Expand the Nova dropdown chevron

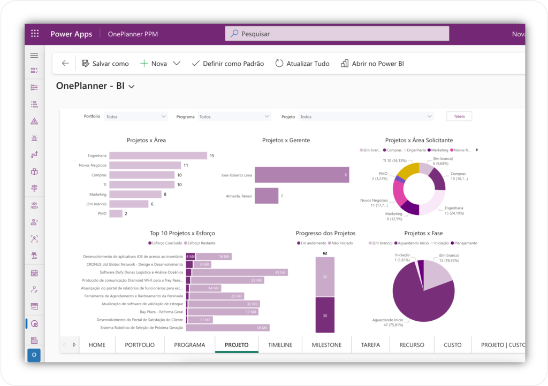177,64
